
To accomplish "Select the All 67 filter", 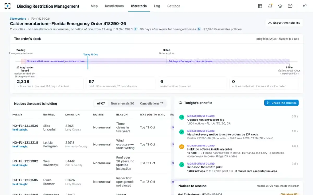I will click(x=101, y=103).
